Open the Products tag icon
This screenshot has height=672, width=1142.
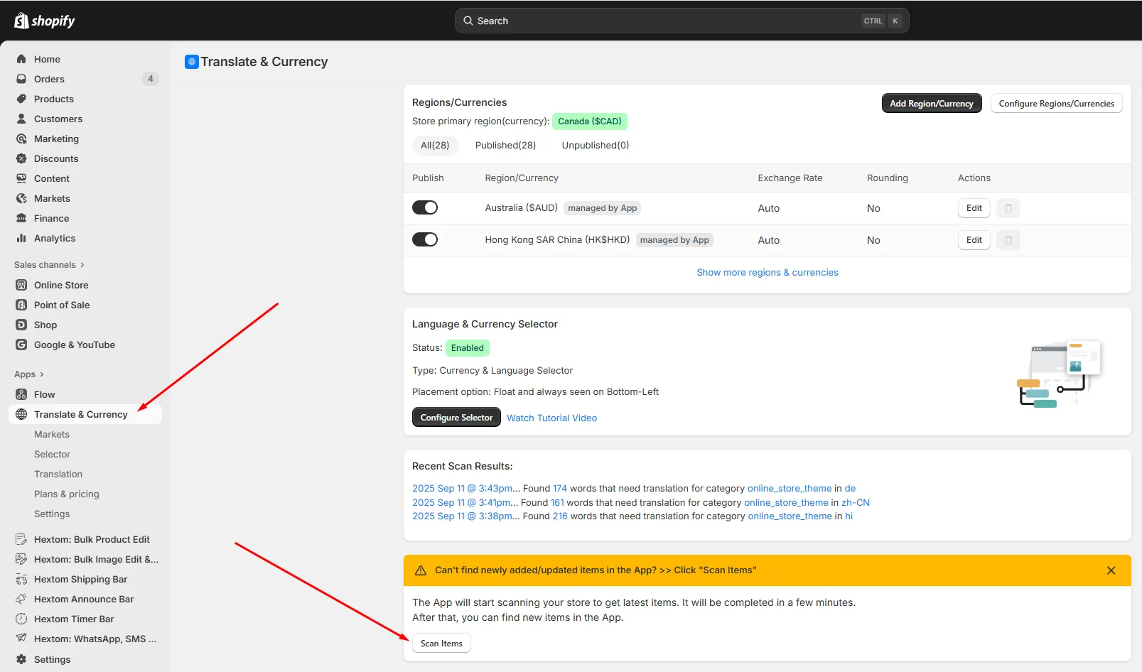tap(21, 99)
